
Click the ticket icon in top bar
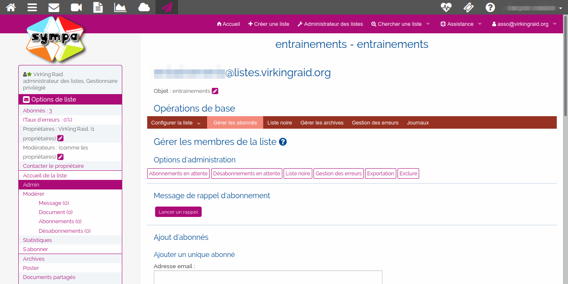click(x=468, y=7)
